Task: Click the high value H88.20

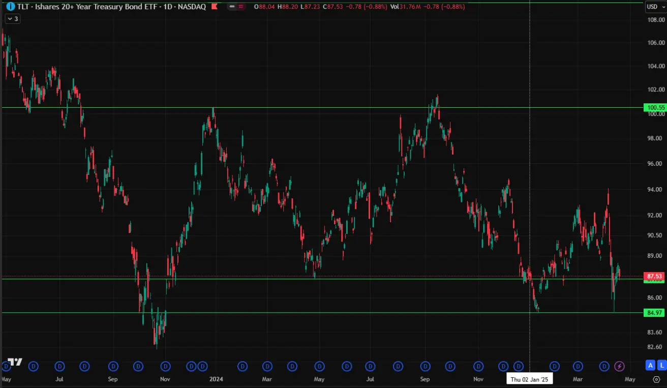Action: click(x=288, y=7)
